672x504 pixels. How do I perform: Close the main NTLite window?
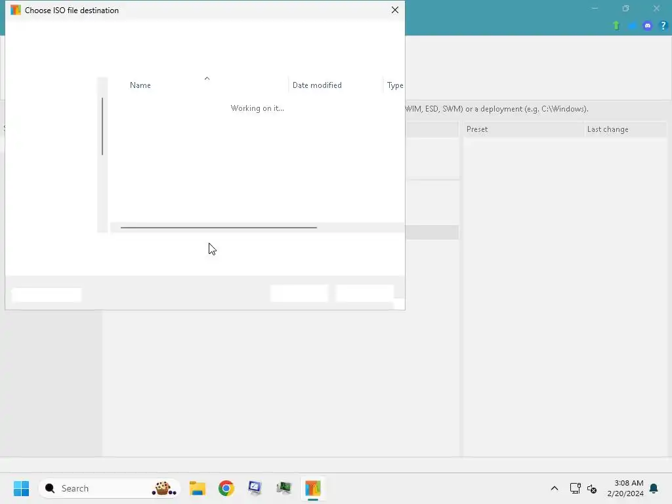(x=656, y=8)
